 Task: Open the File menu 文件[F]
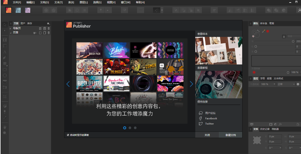coord(17,3)
